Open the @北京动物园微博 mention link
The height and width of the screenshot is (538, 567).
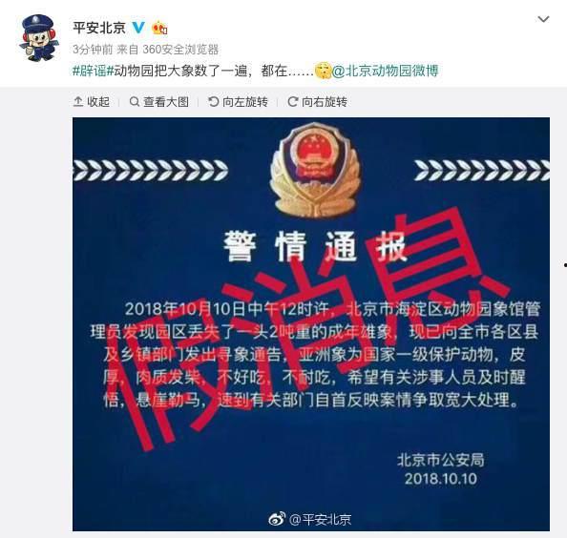coord(385,70)
